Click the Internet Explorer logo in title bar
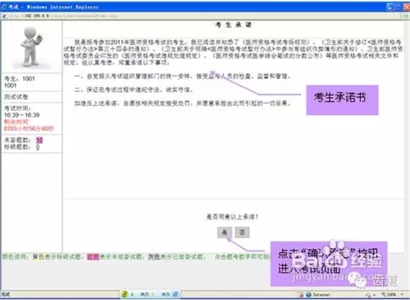Viewport: 410px width, 300px height. (x=4, y=7)
